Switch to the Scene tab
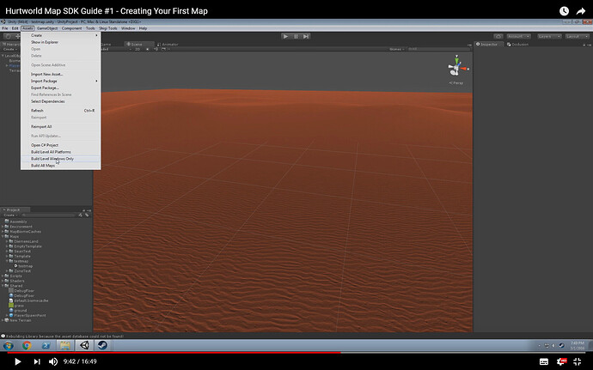 (x=138, y=45)
